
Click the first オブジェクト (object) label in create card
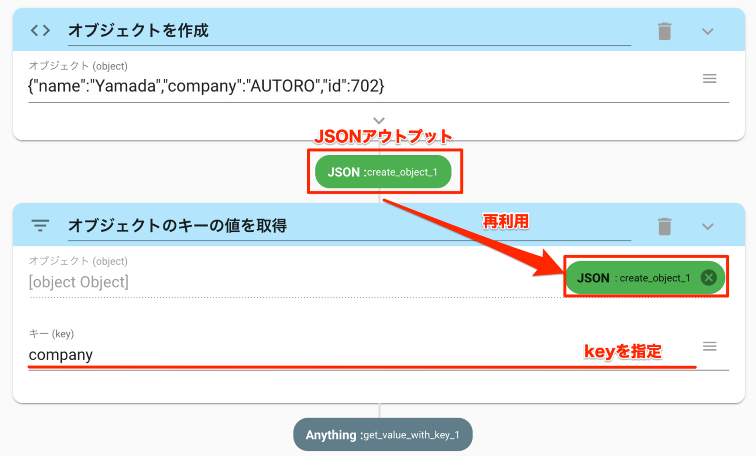click(x=78, y=66)
